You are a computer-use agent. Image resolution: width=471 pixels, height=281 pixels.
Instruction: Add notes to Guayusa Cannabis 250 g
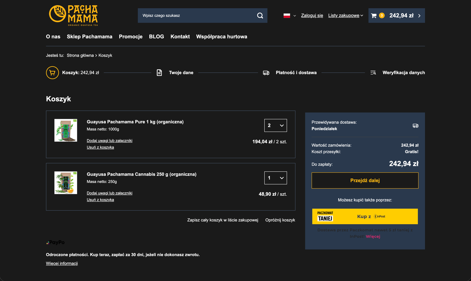[x=110, y=193]
